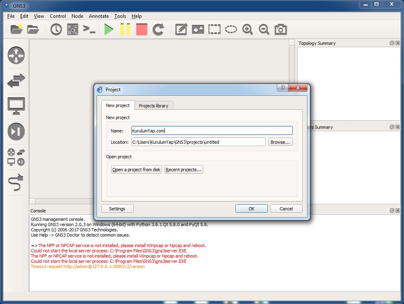Click the project Location path field
This screenshot has height=304, width=404.
(x=198, y=142)
